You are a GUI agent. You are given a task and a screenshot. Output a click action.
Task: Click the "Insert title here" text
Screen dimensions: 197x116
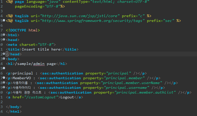pyautogui.click(x=41, y=49)
